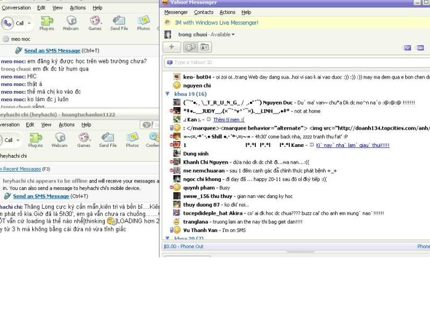Open Help menu in heyhachi chi window
Image resolution: width=430 pixels, height=310 pixels.
point(86,125)
